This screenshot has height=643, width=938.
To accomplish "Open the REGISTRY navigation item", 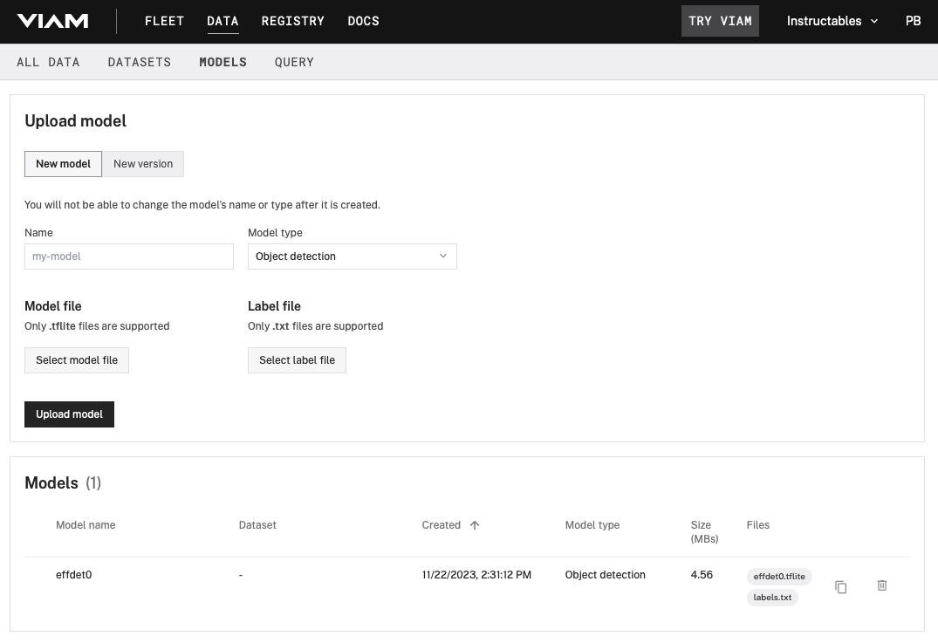I will tap(292, 21).
